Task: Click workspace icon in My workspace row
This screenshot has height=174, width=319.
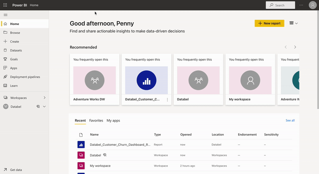Action: 81,166
